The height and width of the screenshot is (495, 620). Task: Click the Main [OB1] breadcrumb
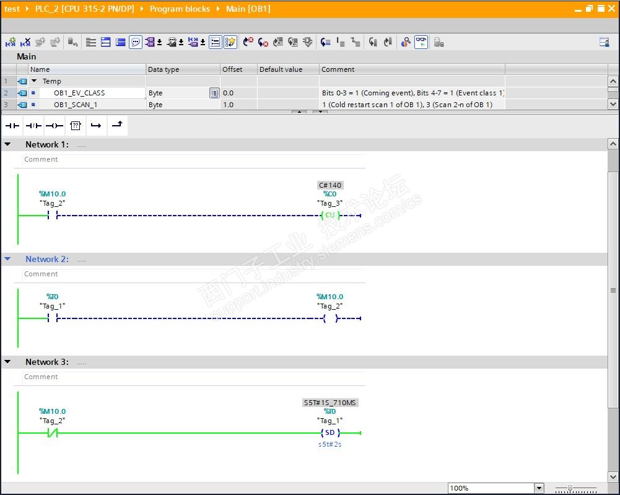coord(248,9)
